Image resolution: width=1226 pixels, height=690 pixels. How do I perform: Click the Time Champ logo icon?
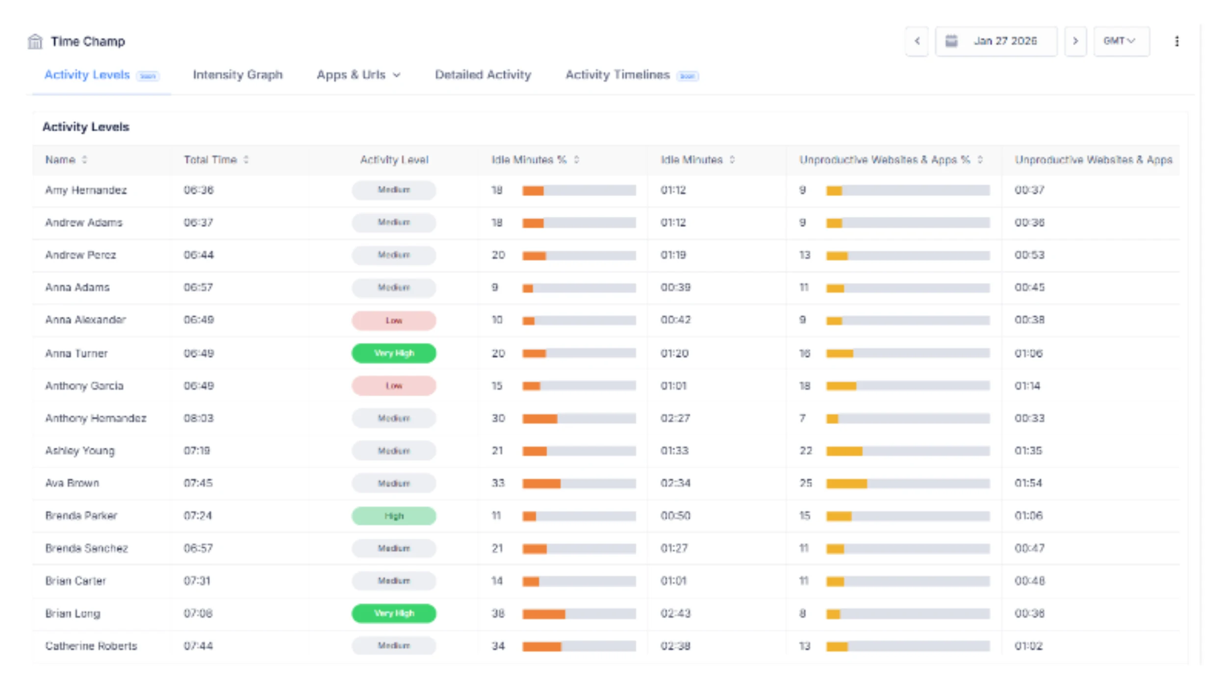(35, 41)
